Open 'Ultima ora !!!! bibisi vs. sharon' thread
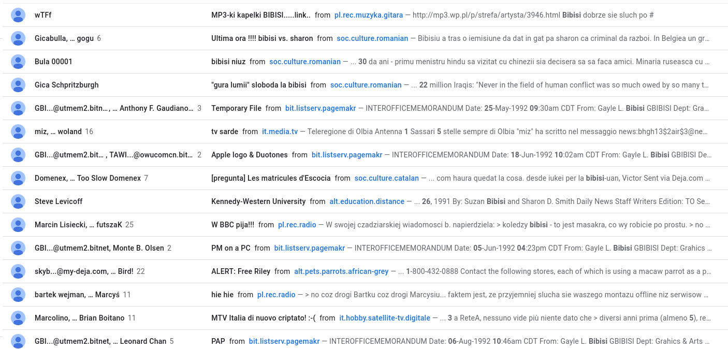Viewport: 728px width, 349px height. click(x=262, y=38)
